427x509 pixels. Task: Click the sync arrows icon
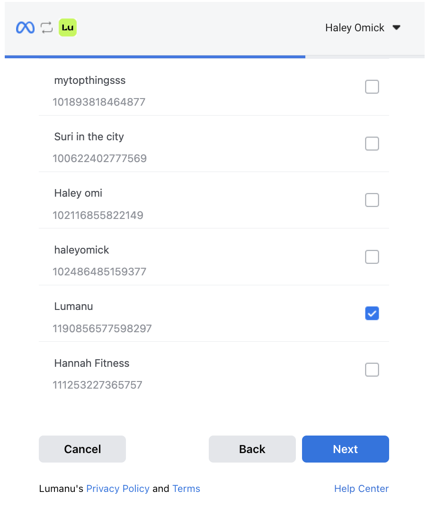[46, 27]
